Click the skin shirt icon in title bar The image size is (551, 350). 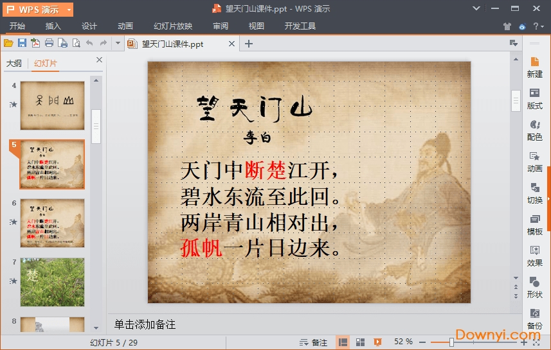507,26
